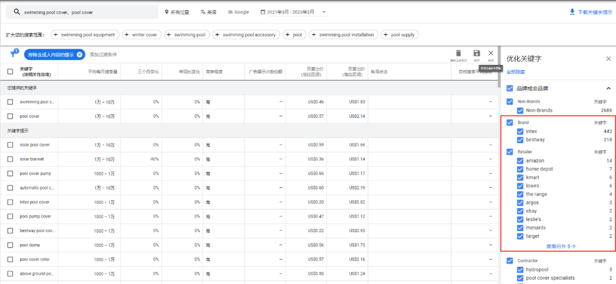Viewport: 616px width, 284px height.
Task: Sort by ad impression share column
Action: tap(266, 72)
